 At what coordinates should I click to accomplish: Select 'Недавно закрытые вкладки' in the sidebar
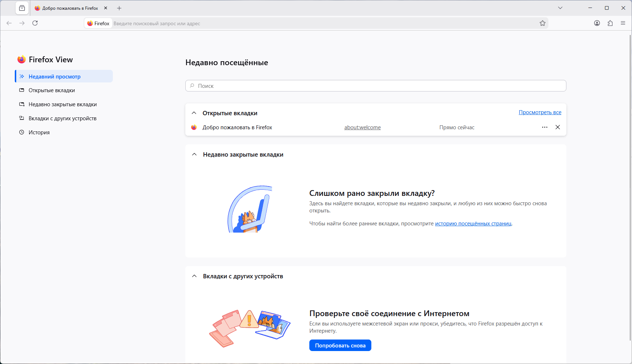click(x=64, y=104)
